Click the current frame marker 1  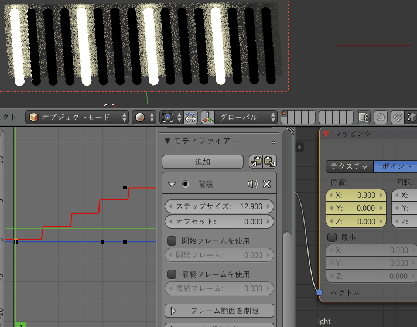[x=20, y=325]
